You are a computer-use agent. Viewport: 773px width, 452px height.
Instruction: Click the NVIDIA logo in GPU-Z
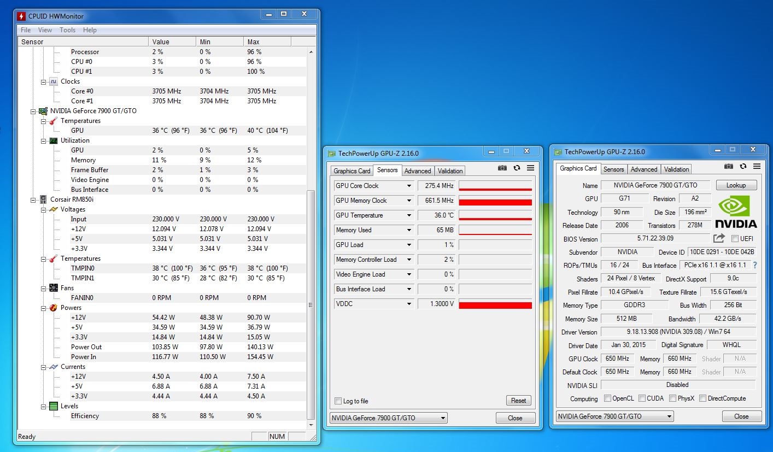click(x=736, y=212)
